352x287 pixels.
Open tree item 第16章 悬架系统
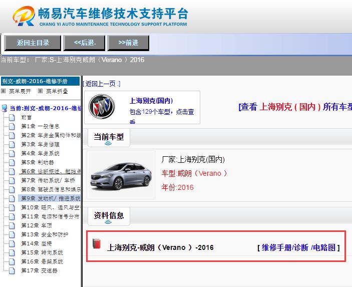(42, 261)
